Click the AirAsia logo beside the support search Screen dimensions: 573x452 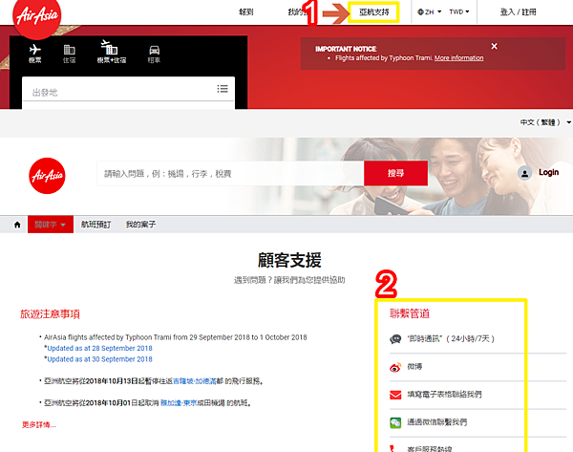47,176
